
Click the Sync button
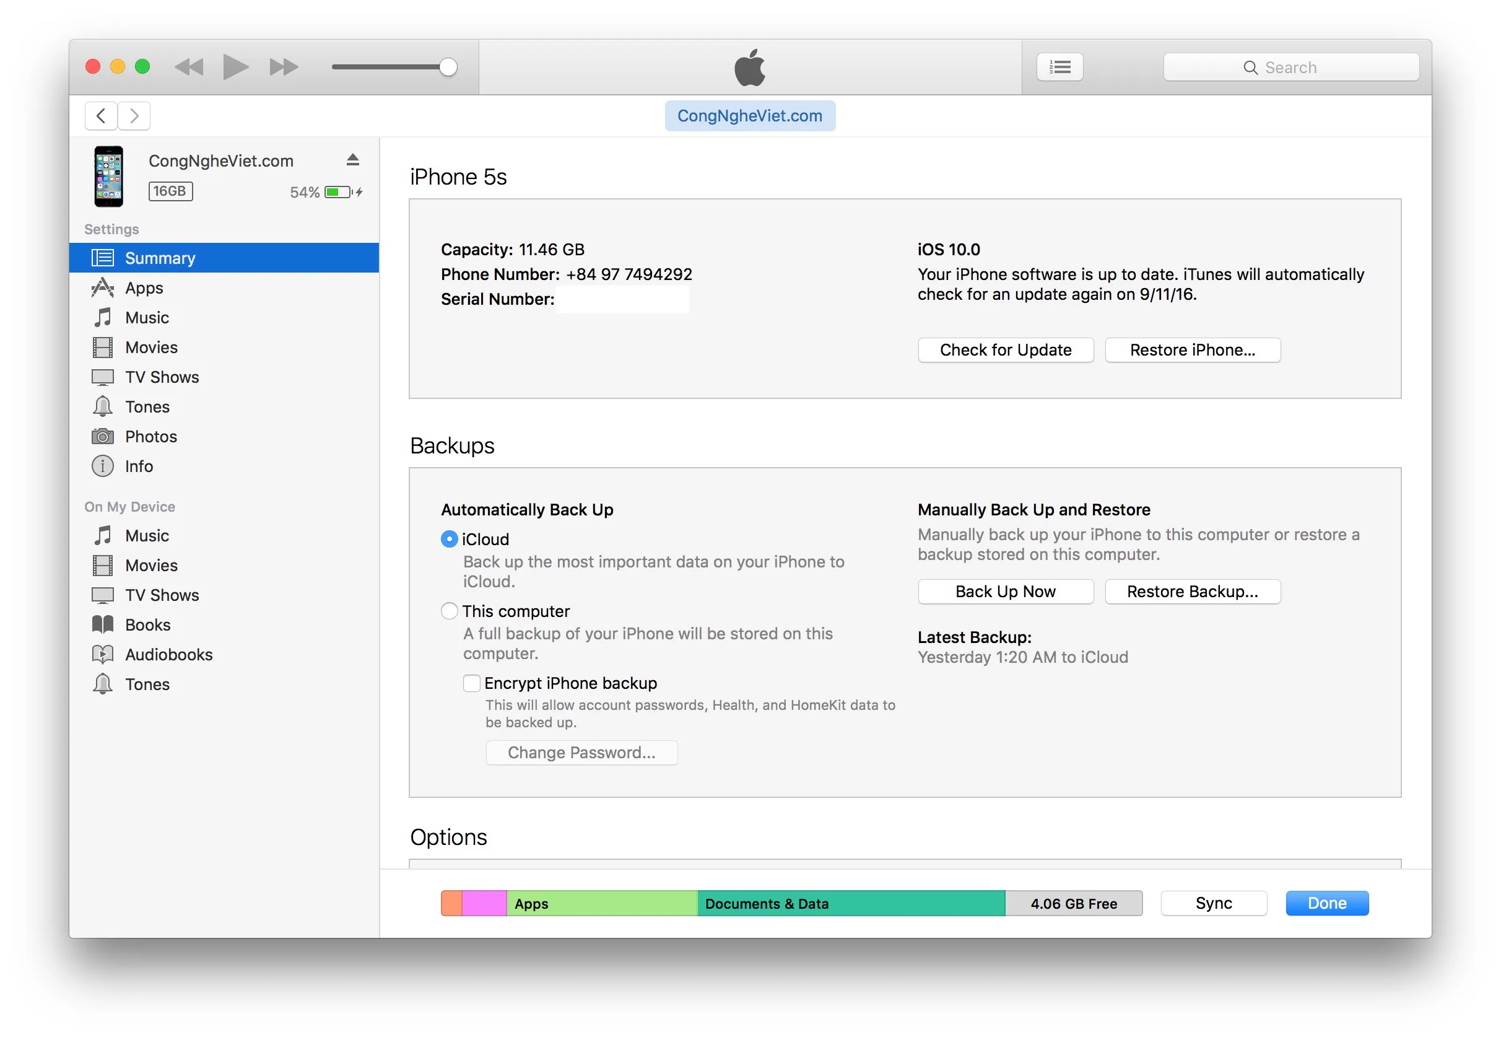[x=1213, y=903]
